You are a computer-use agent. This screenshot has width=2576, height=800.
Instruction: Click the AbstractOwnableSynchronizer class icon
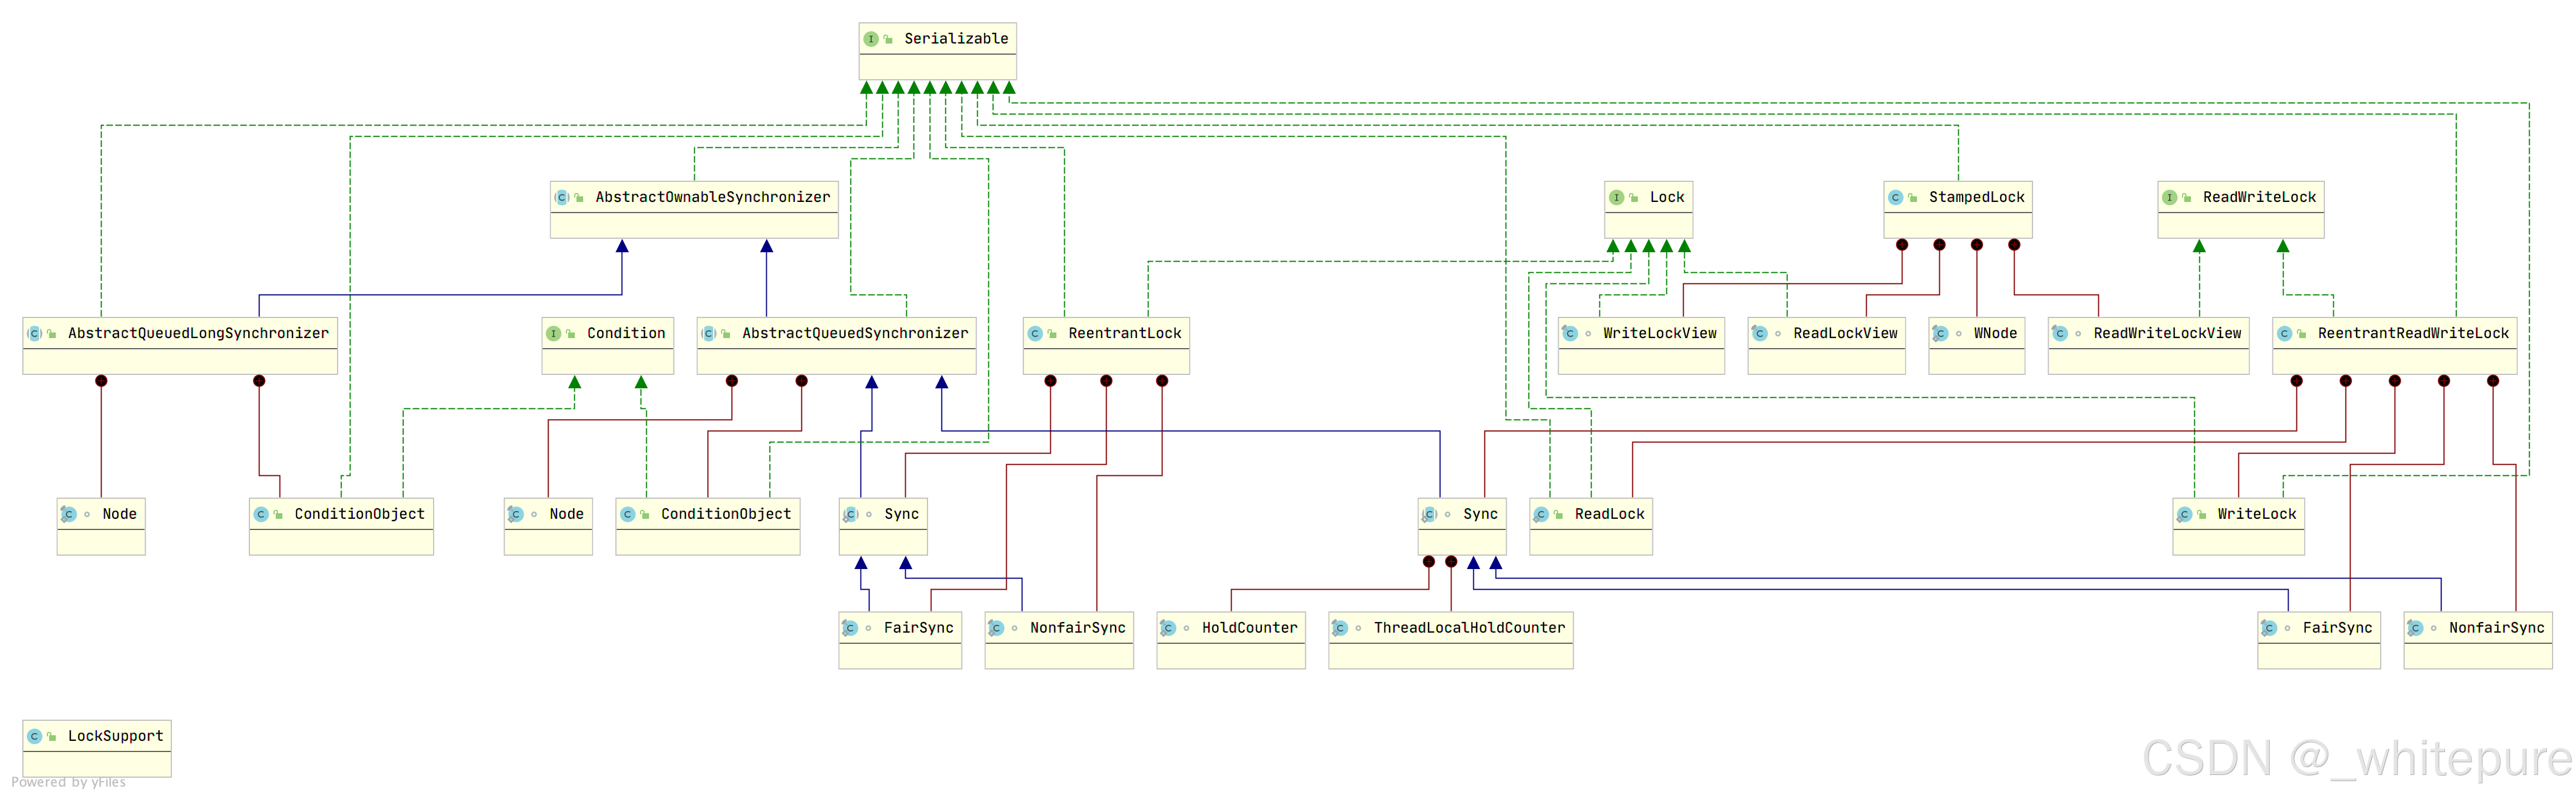coord(562,198)
